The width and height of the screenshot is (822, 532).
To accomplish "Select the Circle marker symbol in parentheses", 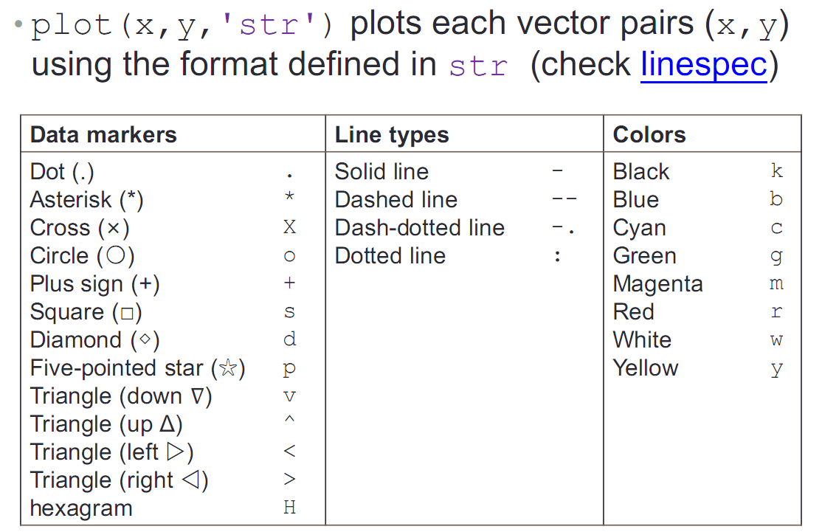I will (115, 256).
